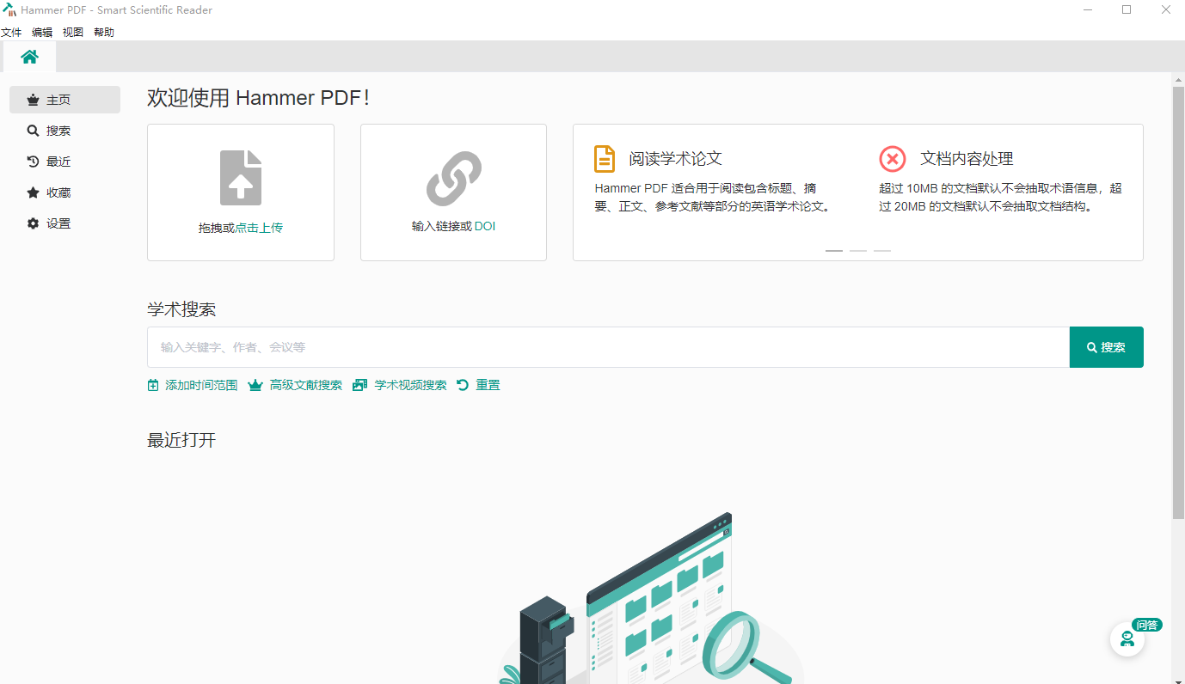Open the 帮助 menu
Image resolution: width=1185 pixels, height=684 pixels.
[x=104, y=33]
